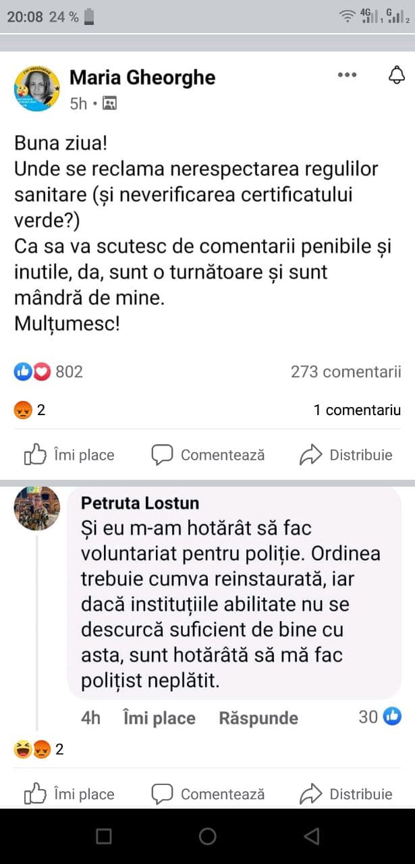Tap Comentează under Maria's post
The width and height of the screenshot is (415, 864).
(x=208, y=455)
